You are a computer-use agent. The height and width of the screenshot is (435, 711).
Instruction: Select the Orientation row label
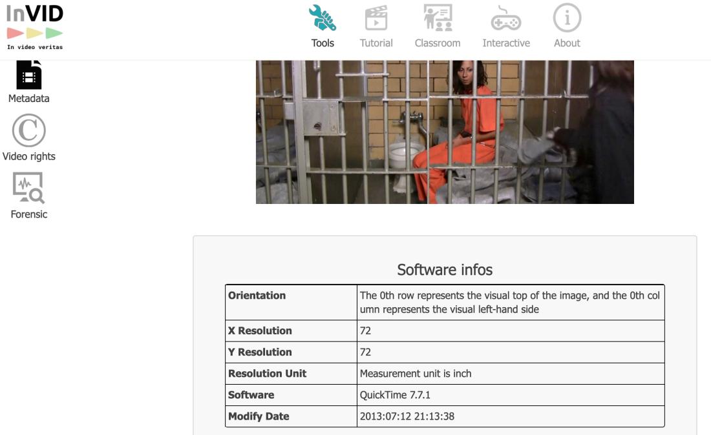coord(257,296)
